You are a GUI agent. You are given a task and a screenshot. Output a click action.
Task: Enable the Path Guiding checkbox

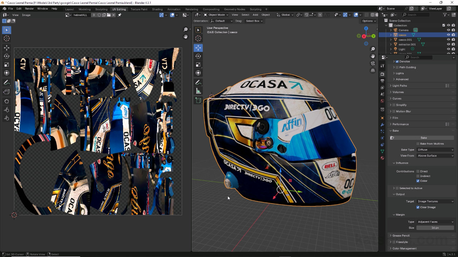[x=397, y=67]
